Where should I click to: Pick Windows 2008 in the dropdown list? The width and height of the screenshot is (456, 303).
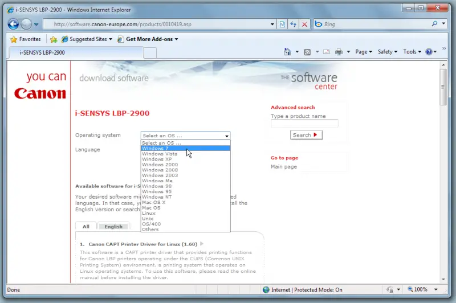pyautogui.click(x=186, y=170)
